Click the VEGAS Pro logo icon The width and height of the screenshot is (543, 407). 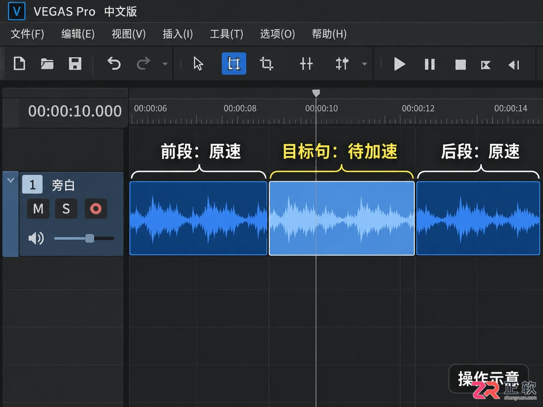tap(17, 11)
